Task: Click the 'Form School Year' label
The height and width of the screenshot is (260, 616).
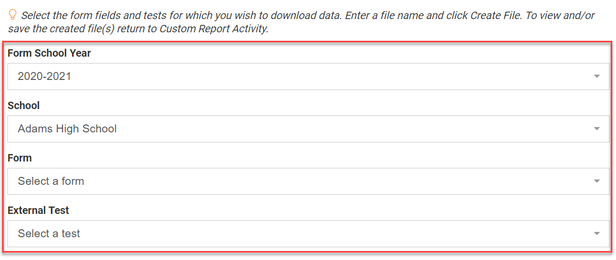Action: (49, 53)
